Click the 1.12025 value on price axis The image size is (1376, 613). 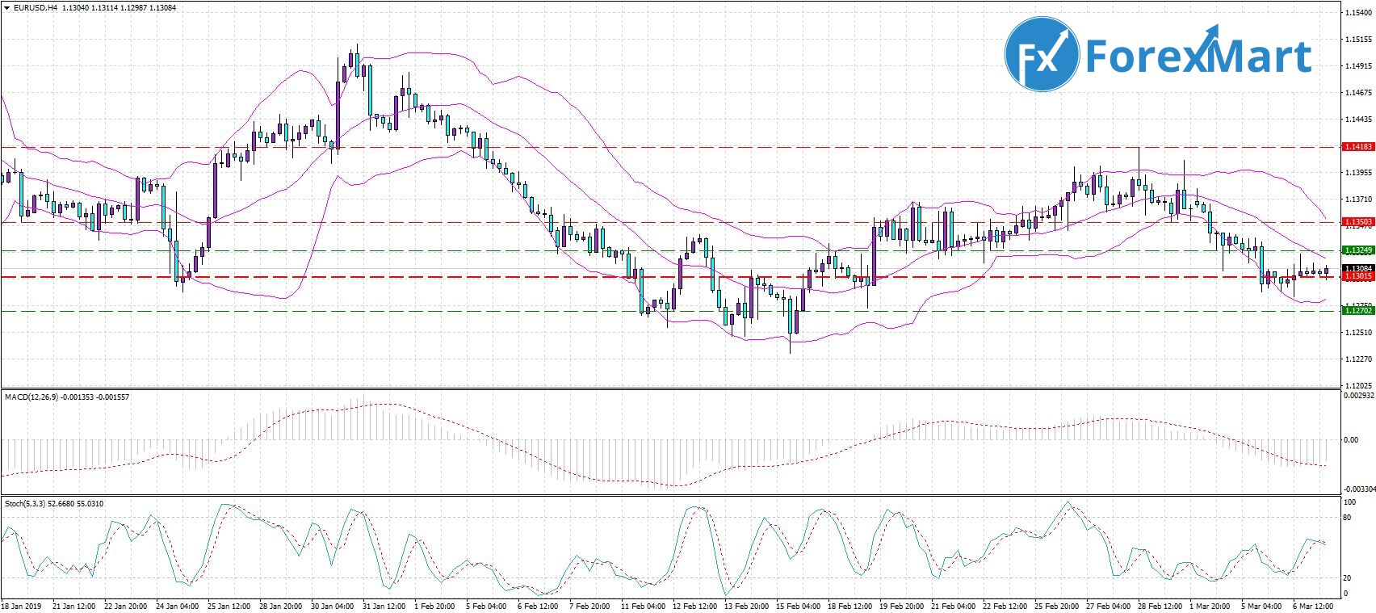pyautogui.click(x=1357, y=385)
